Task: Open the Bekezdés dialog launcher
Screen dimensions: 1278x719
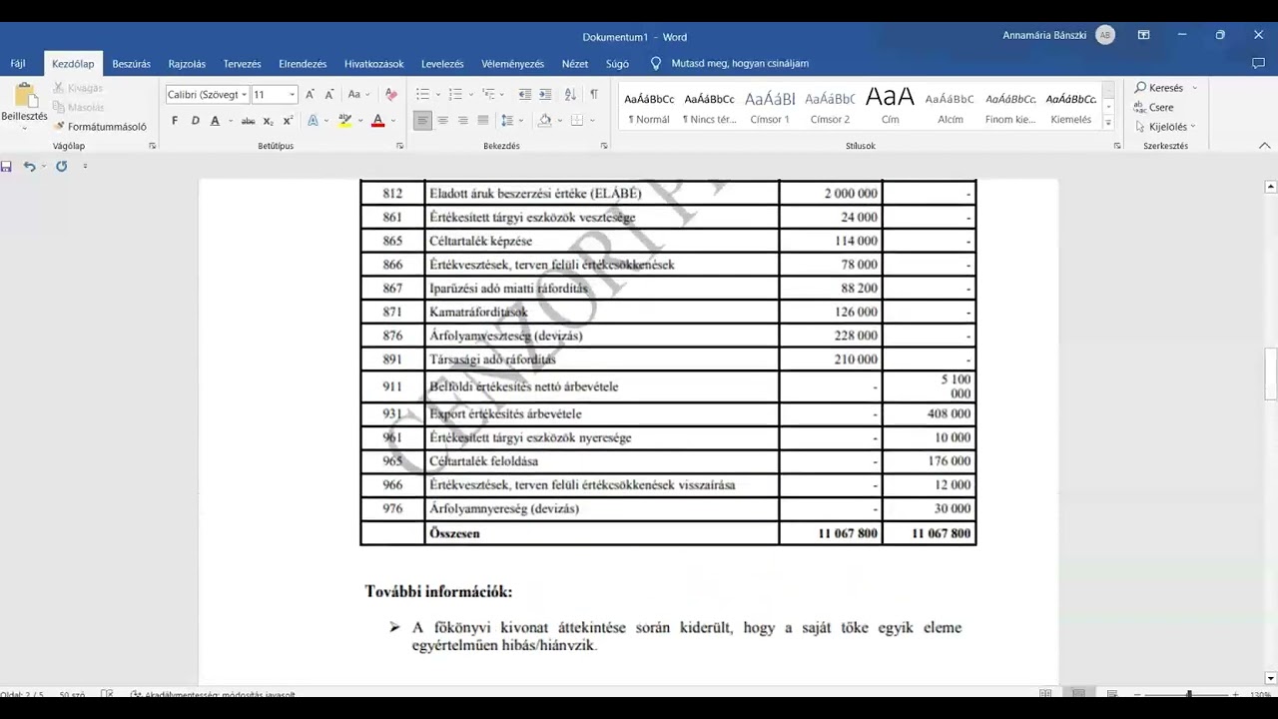Action: (604, 146)
